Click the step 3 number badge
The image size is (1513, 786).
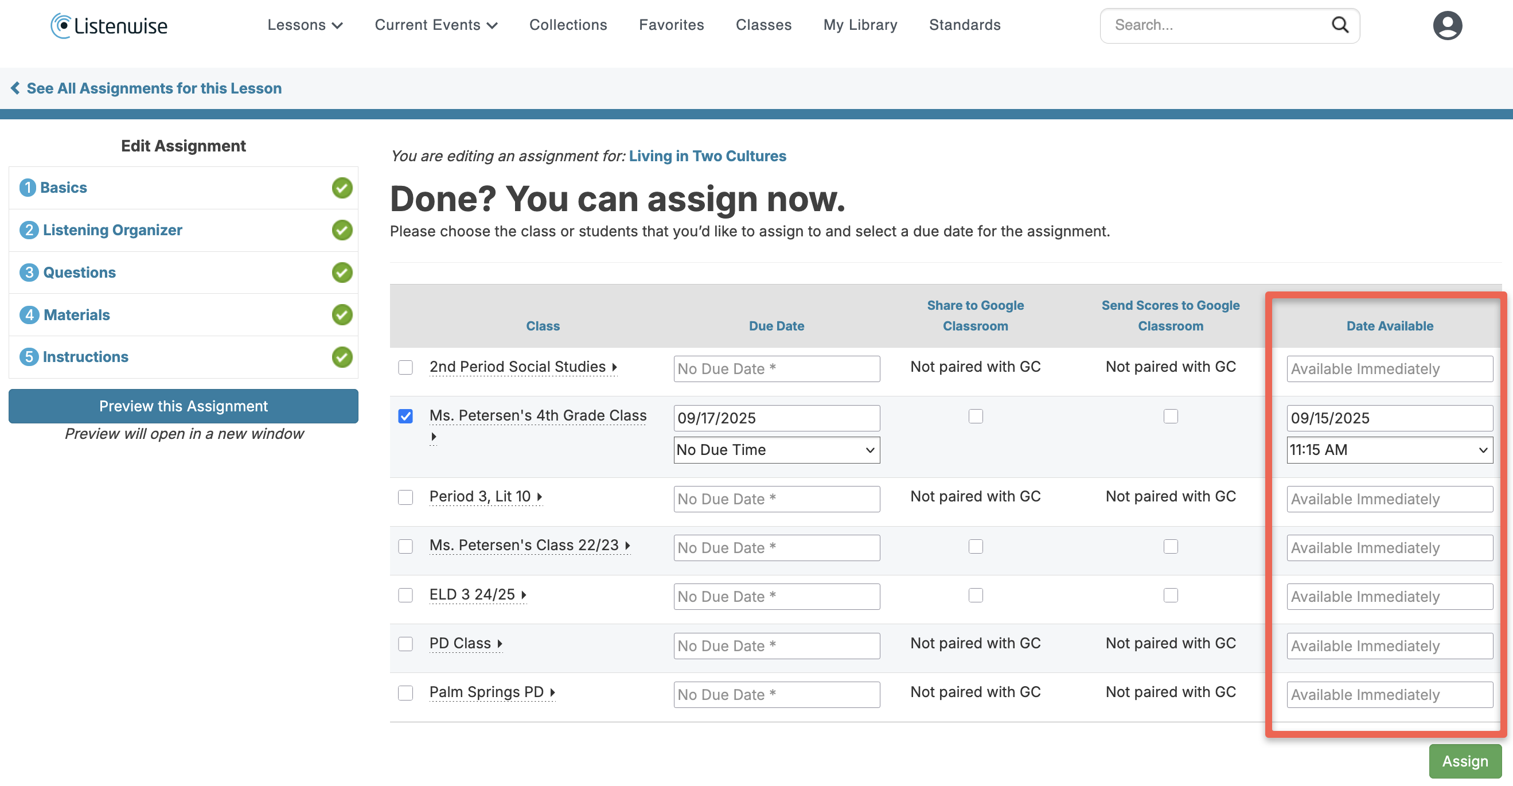click(x=29, y=273)
